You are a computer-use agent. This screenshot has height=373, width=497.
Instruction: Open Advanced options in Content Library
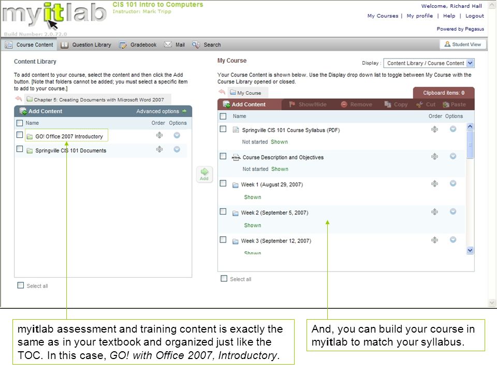click(x=162, y=111)
